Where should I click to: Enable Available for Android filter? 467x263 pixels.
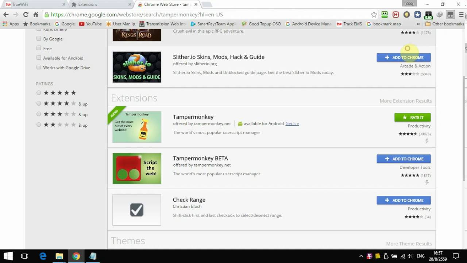click(x=39, y=57)
